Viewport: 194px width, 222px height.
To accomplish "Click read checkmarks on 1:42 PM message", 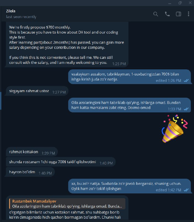I will pyautogui.click(x=186, y=190).
